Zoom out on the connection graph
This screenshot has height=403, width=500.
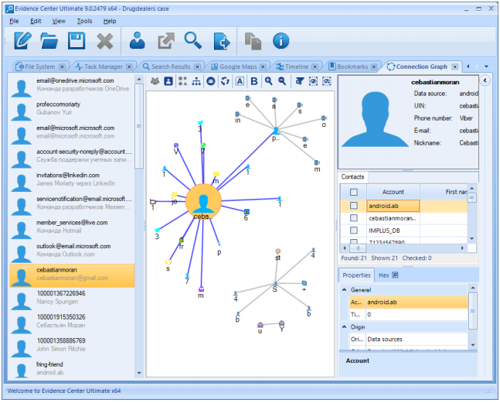[282, 81]
